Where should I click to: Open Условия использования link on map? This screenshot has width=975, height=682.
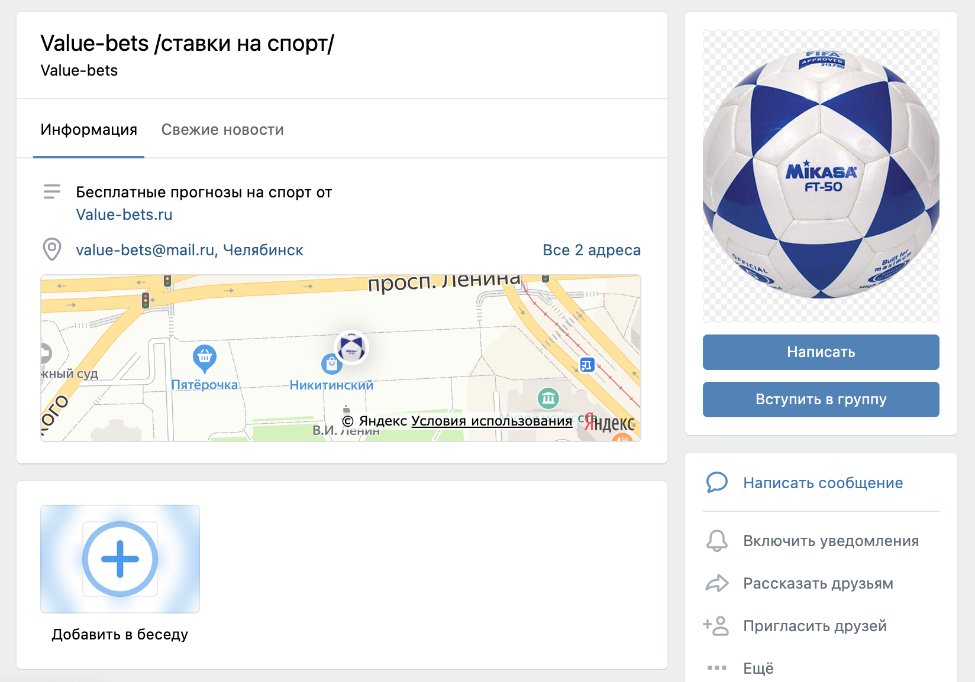click(x=492, y=421)
